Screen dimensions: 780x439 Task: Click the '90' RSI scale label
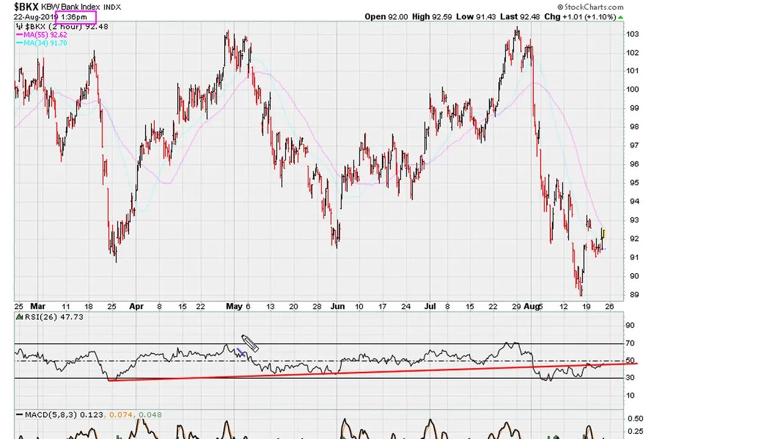629,326
